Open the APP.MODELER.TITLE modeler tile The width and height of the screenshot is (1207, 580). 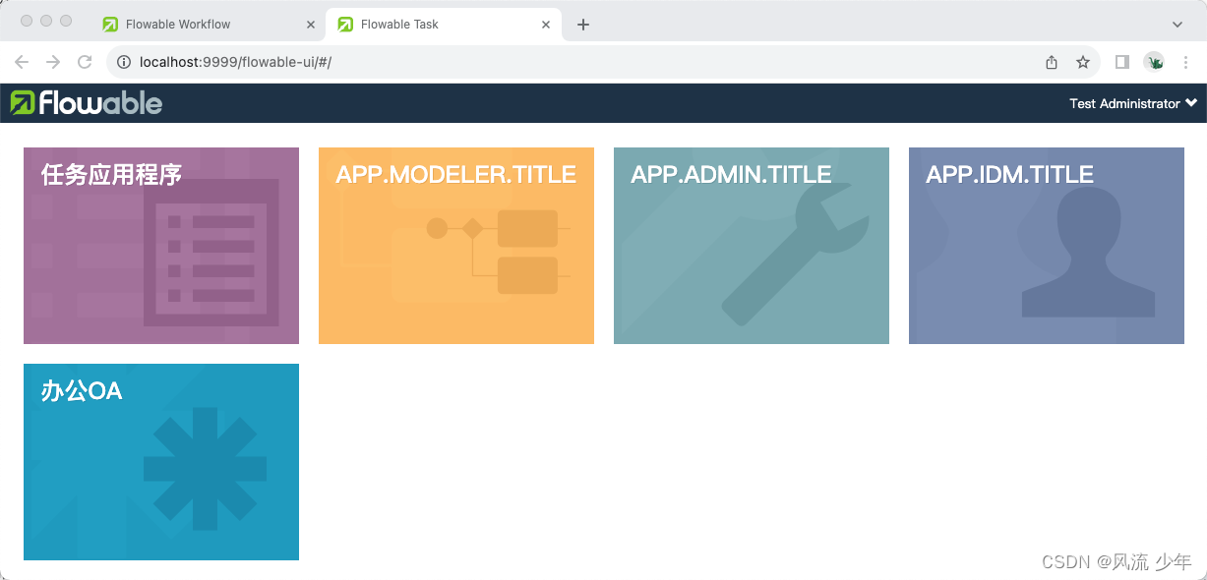click(x=455, y=245)
